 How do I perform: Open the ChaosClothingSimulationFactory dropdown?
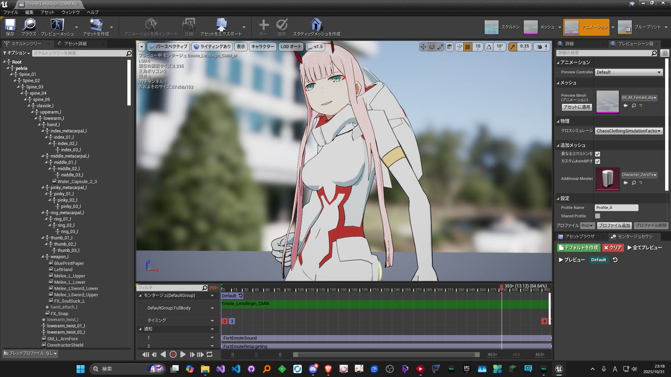(x=629, y=131)
